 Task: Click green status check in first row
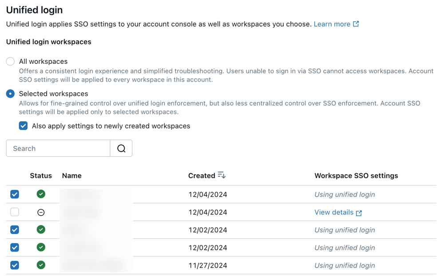41,194
